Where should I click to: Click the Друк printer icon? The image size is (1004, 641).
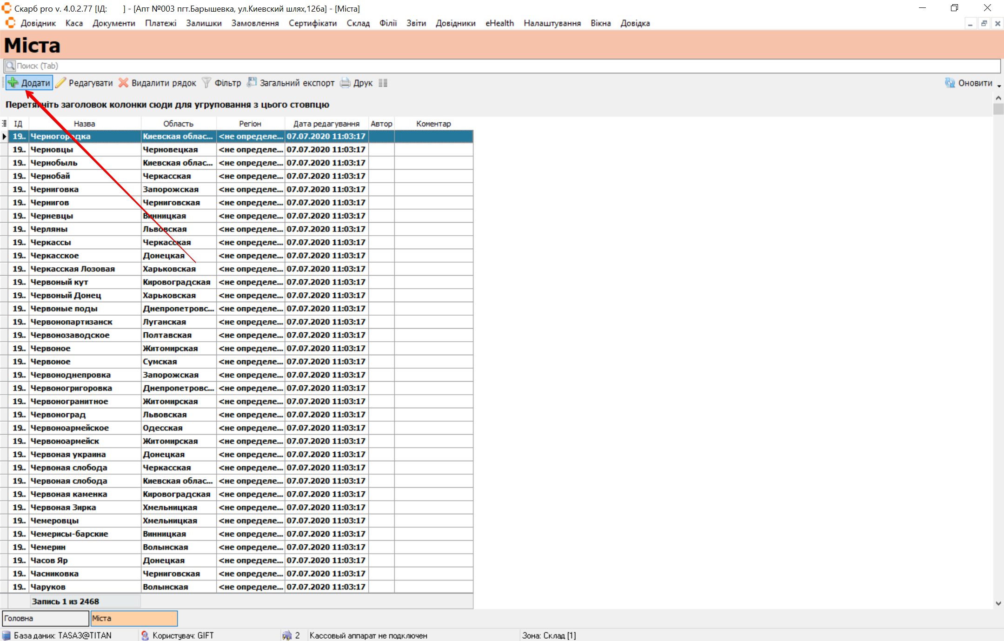(x=345, y=83)
